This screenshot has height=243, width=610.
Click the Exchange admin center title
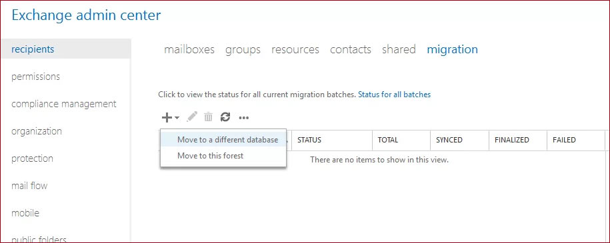(x=86, y=15)
